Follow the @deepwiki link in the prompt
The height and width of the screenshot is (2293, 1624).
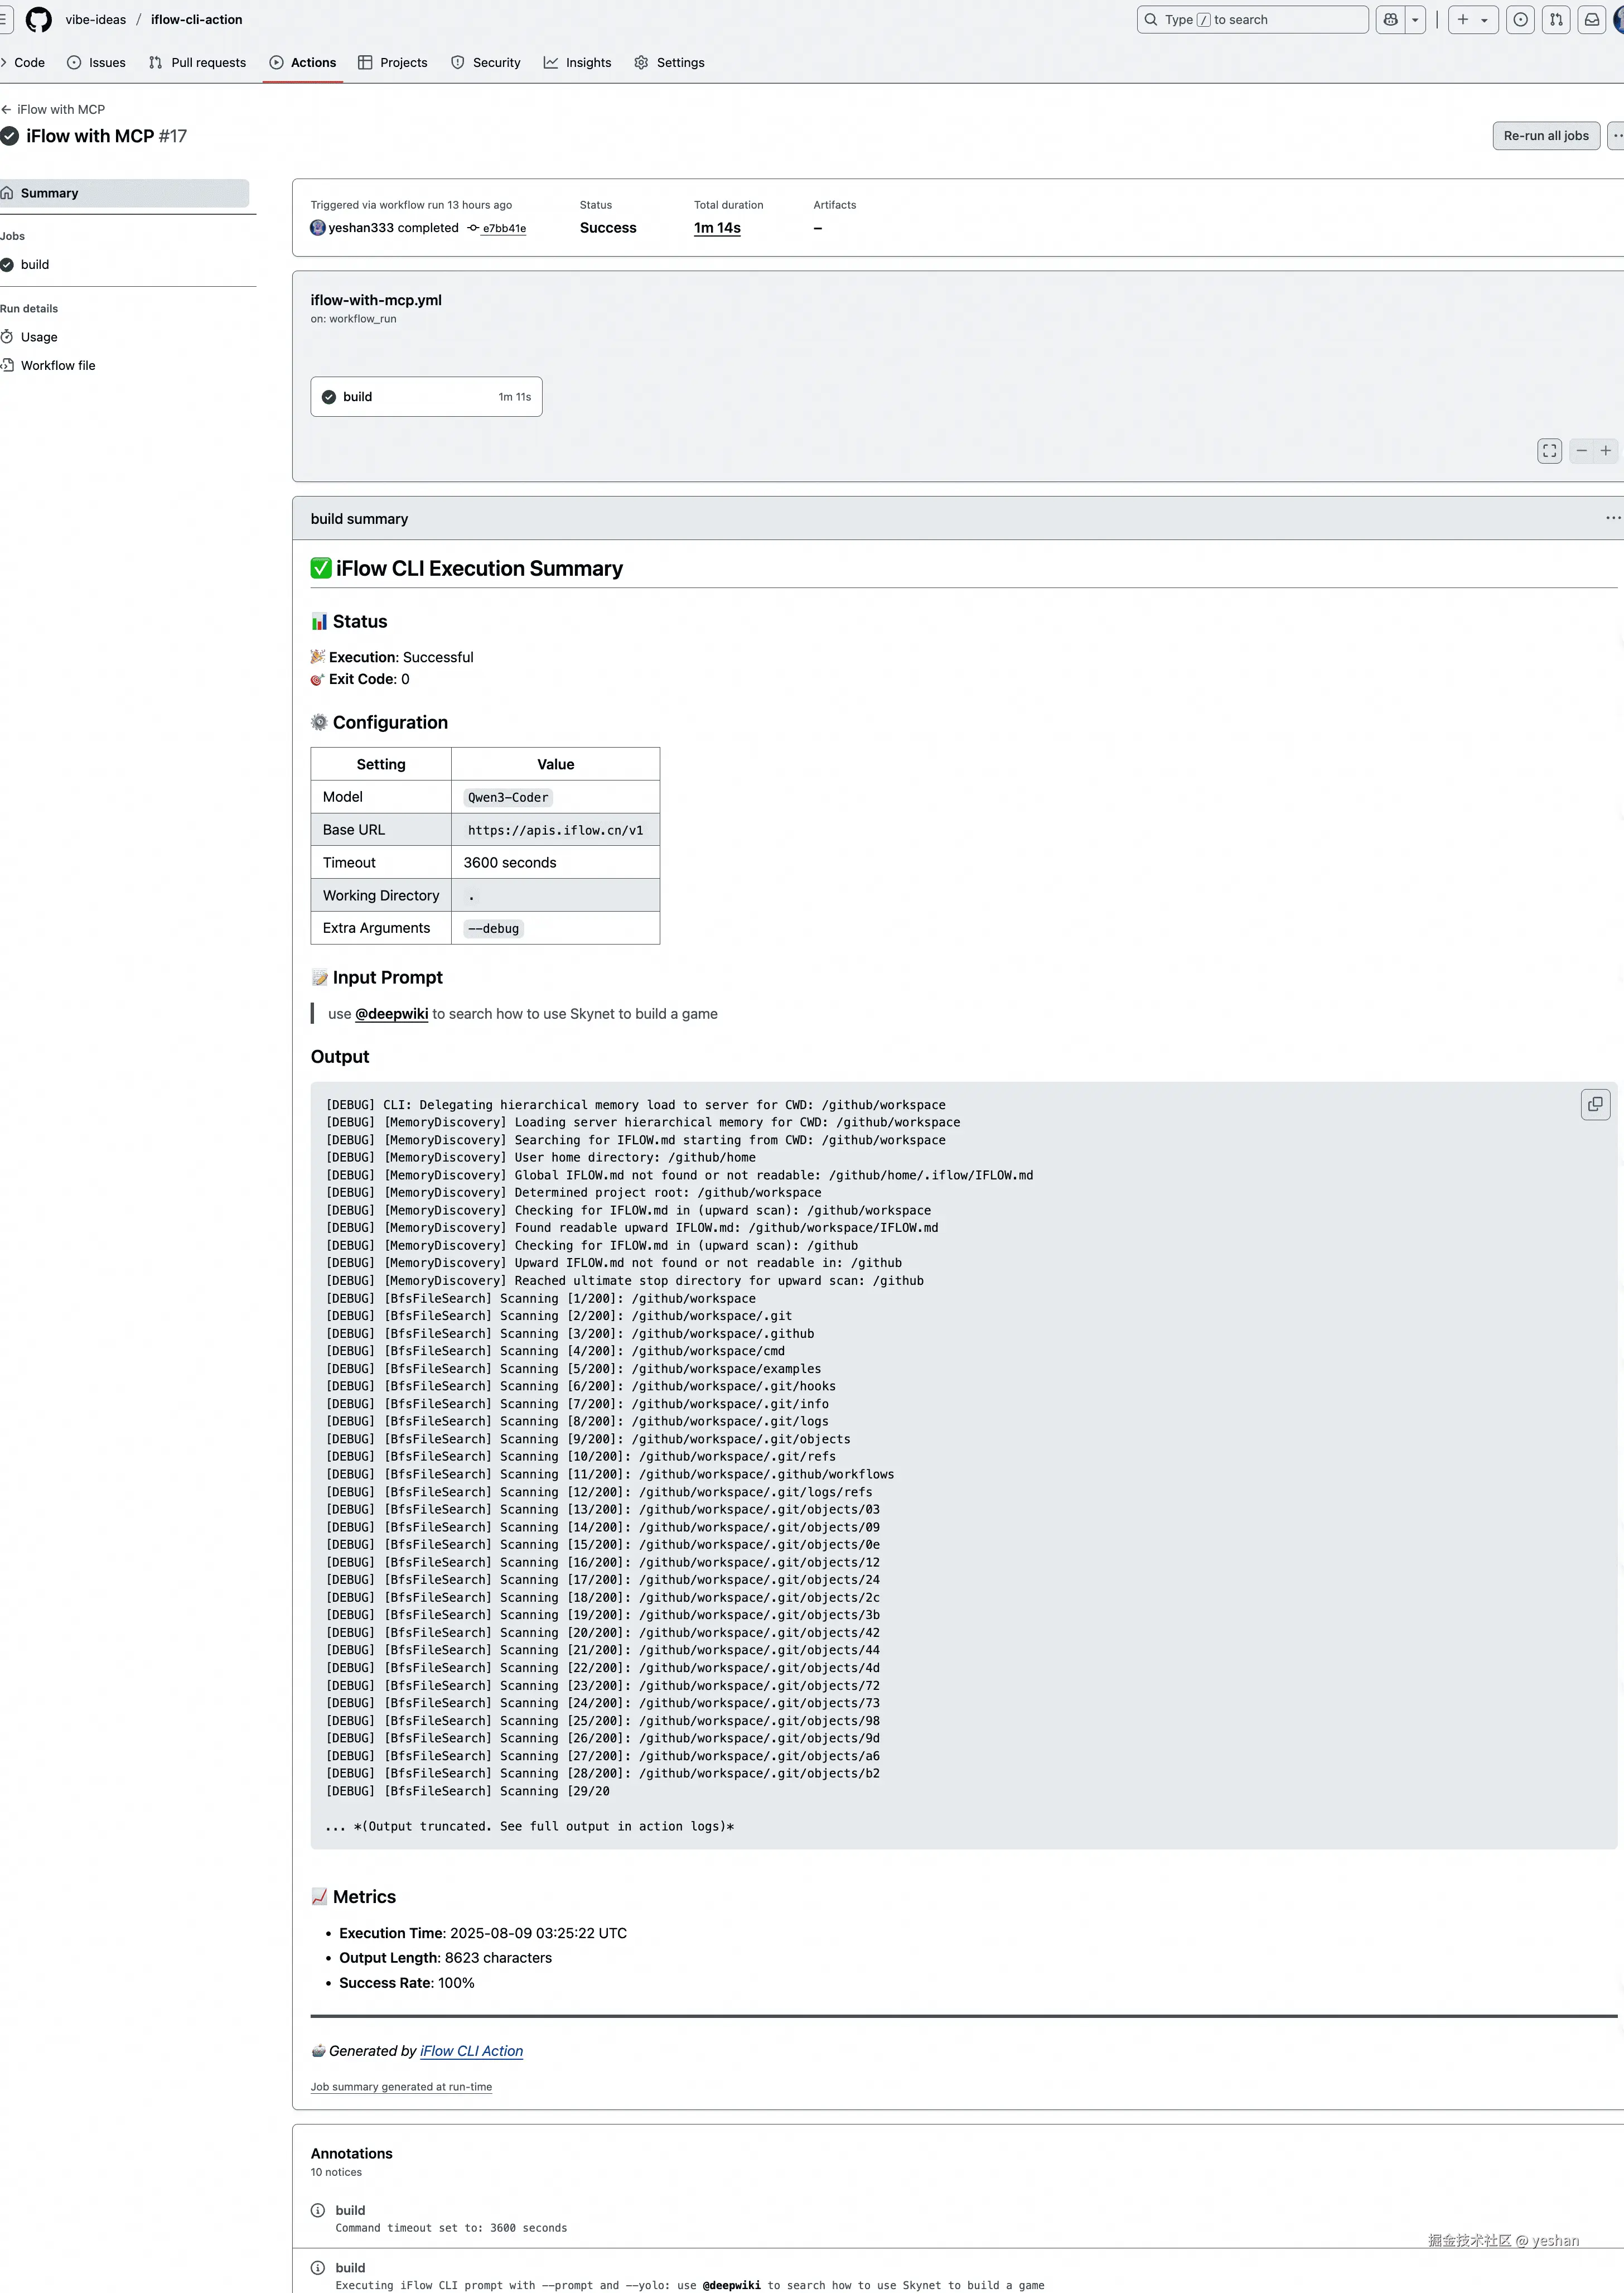point(391,1014)
